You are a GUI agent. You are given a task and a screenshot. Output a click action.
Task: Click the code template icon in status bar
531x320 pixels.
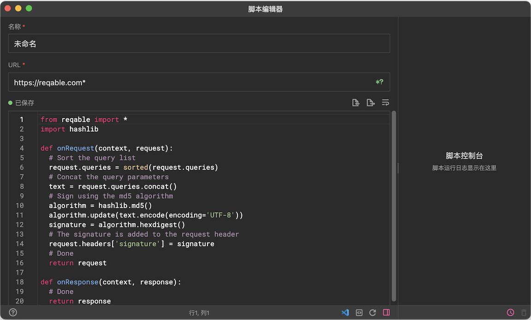coord(359,313)
